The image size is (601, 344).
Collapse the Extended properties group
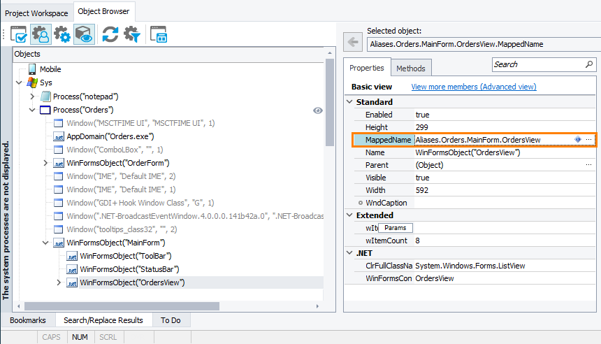click(x=350, y=215)
